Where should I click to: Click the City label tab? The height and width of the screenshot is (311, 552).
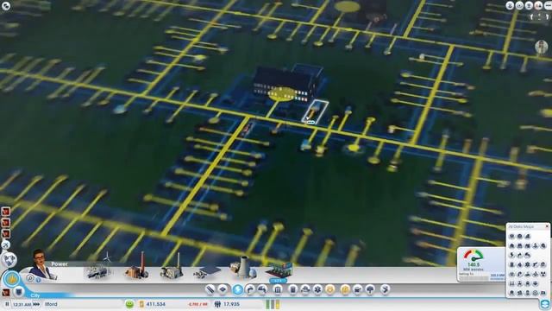point(35,295)
